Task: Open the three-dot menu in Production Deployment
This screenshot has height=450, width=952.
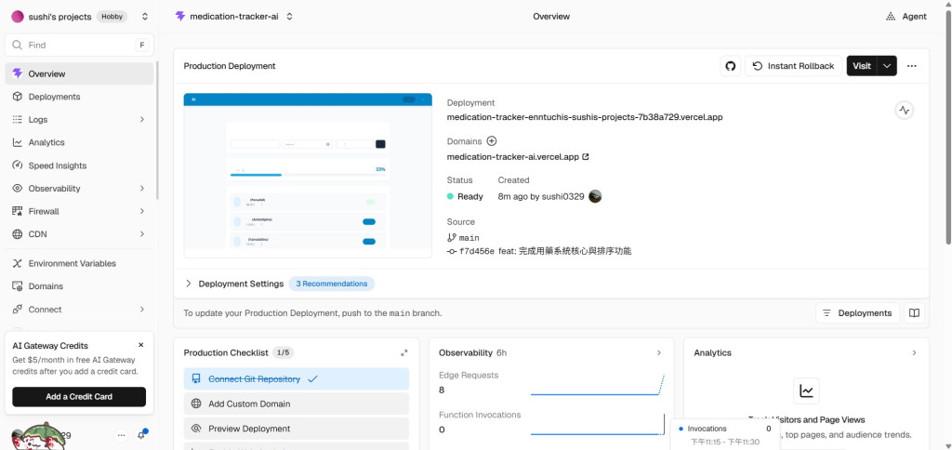Action: pos(911,66)
